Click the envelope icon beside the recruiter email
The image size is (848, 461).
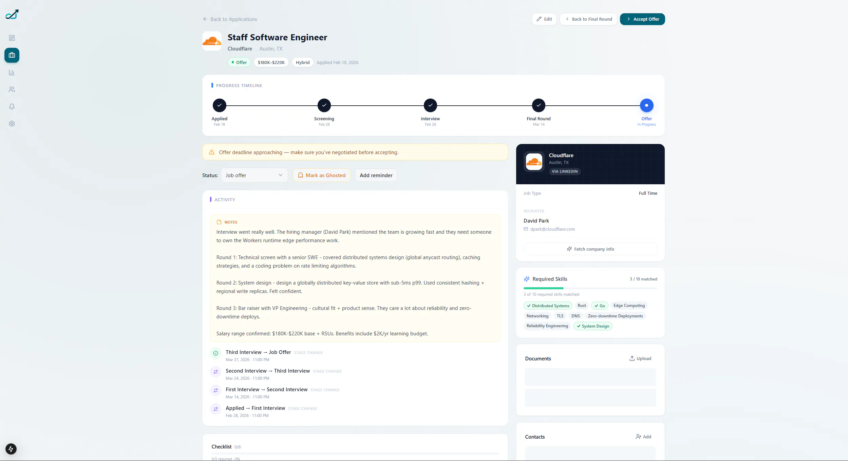[526, 229]
